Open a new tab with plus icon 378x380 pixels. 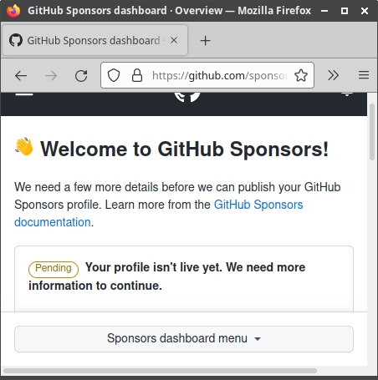[x=205, y=41]
